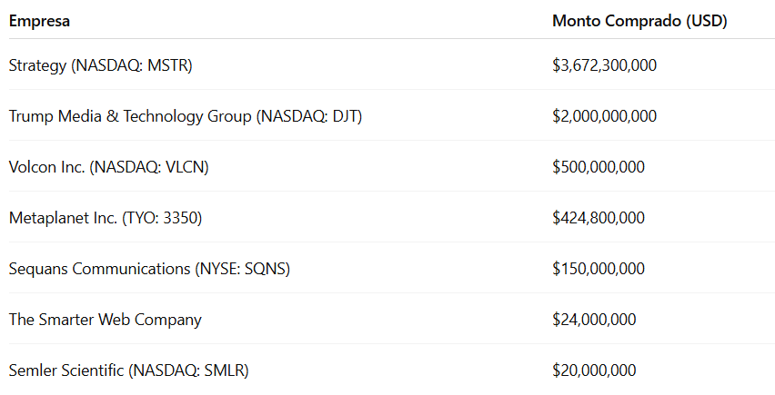This screenshot has width=775, height=395.
Task: Click the $150,000,000 amount
Action: click(598, 269)
